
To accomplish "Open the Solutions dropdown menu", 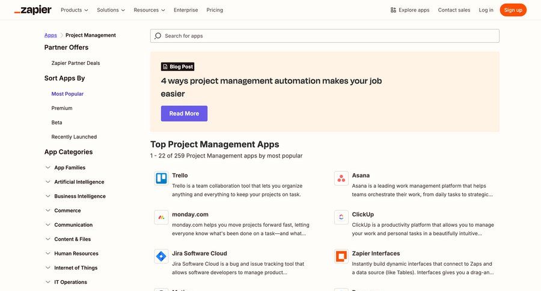I will coord(111,10).
